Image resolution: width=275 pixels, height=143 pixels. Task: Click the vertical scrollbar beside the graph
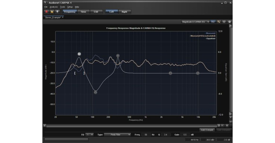[x=231, y=70]
